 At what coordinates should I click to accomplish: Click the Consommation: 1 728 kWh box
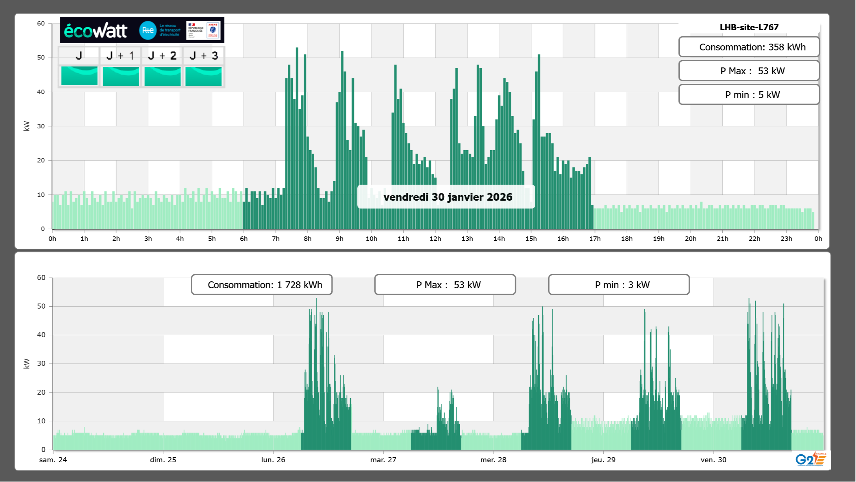(x=261, y=285)
